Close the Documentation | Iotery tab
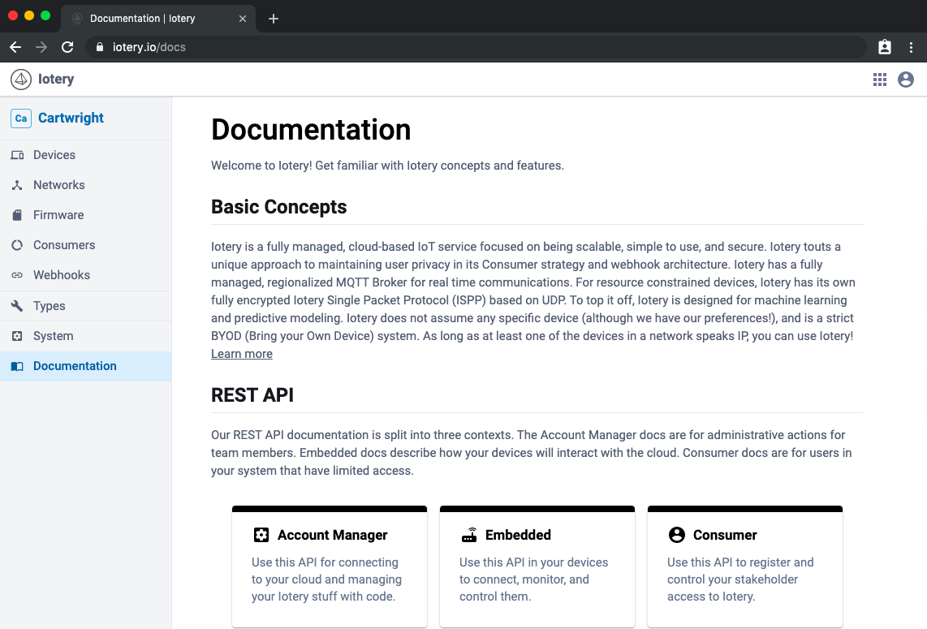 [x=243, y=19]
